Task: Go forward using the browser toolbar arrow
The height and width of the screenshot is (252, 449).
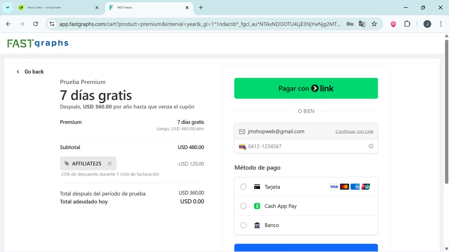Action: [x=22, y=24]
